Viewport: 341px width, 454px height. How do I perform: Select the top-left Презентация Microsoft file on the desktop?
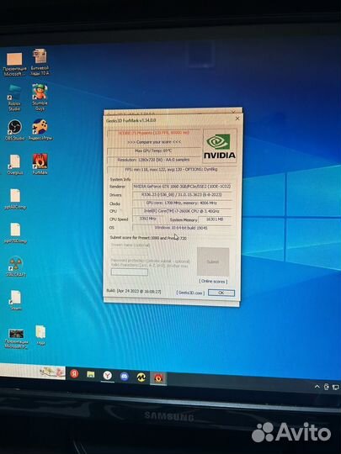tap(14, 64)
